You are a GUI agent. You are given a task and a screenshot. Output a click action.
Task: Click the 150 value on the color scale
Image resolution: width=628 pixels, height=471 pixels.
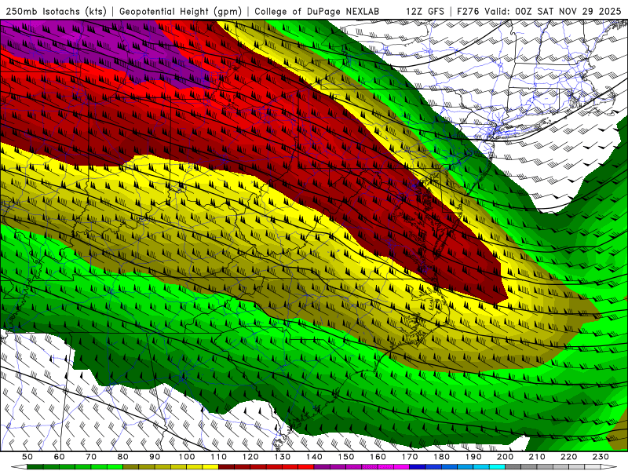pyautogui.click(x=345, y=457)
